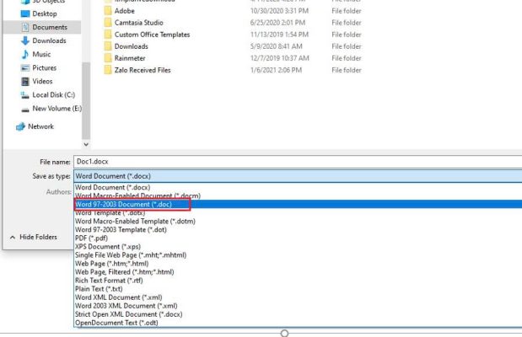
Task: Select the Camtasia Studio folder
Action: (x=139, y=23)
